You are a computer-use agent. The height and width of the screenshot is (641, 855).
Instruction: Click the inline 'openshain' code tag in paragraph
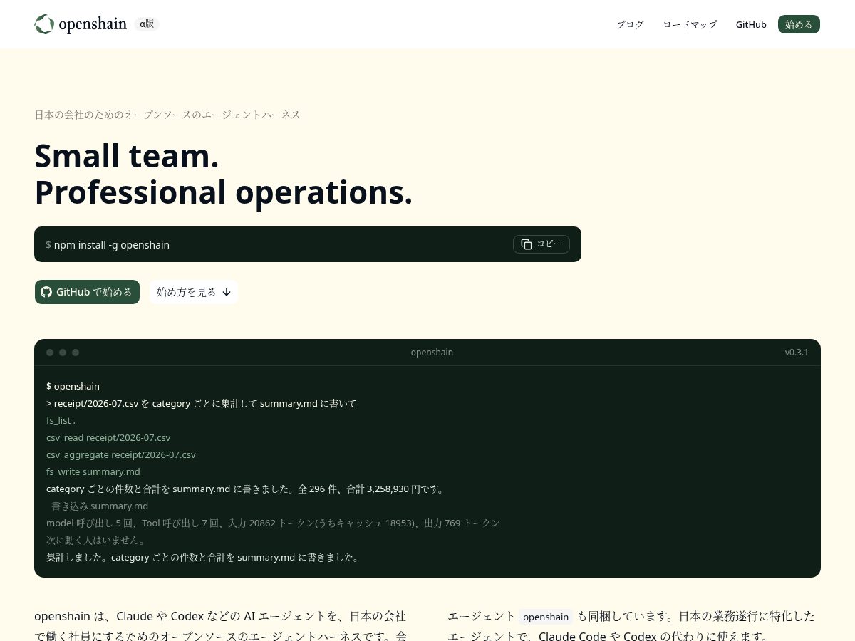point(546,617)
